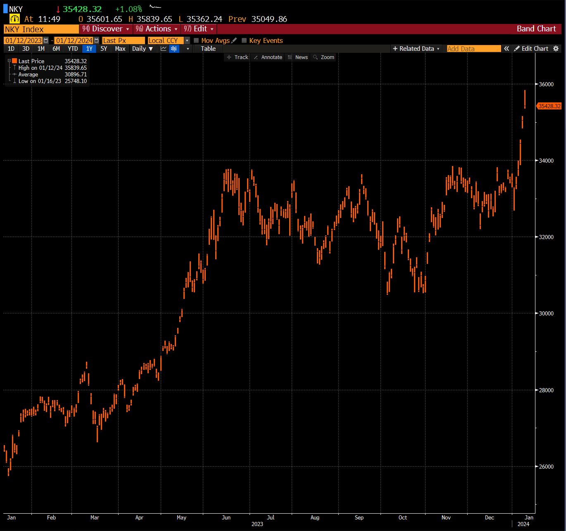Enable the Key Events checkbox
The width and height of the screenshot is (566, 531).
coord(244,40)
